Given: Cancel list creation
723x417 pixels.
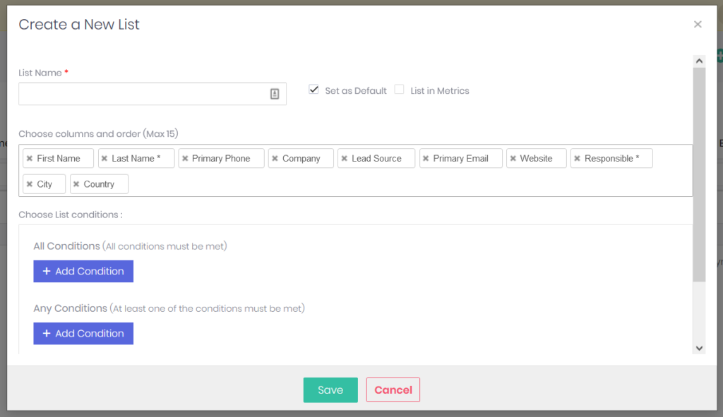Looking at the screenshot, I should 393,390.
